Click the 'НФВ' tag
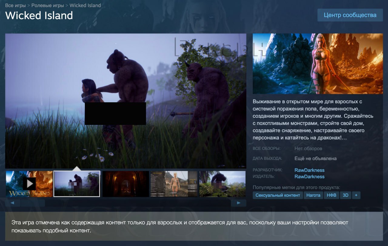 point(331,195)
